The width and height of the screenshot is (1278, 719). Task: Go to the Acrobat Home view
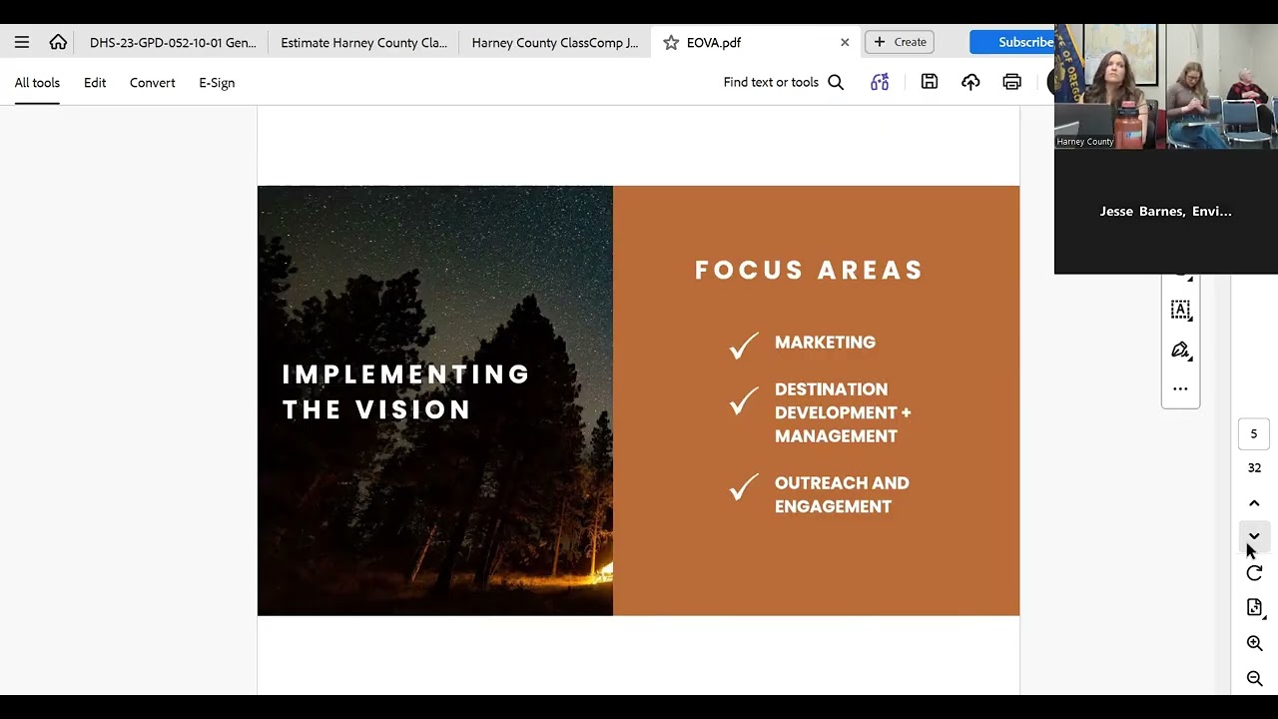point(58,42)
